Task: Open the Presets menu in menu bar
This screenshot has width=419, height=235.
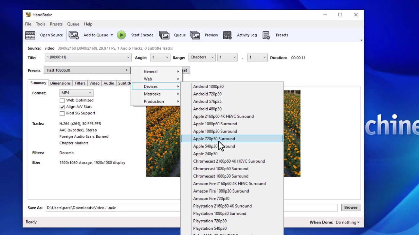Action: tap(56, 24)
